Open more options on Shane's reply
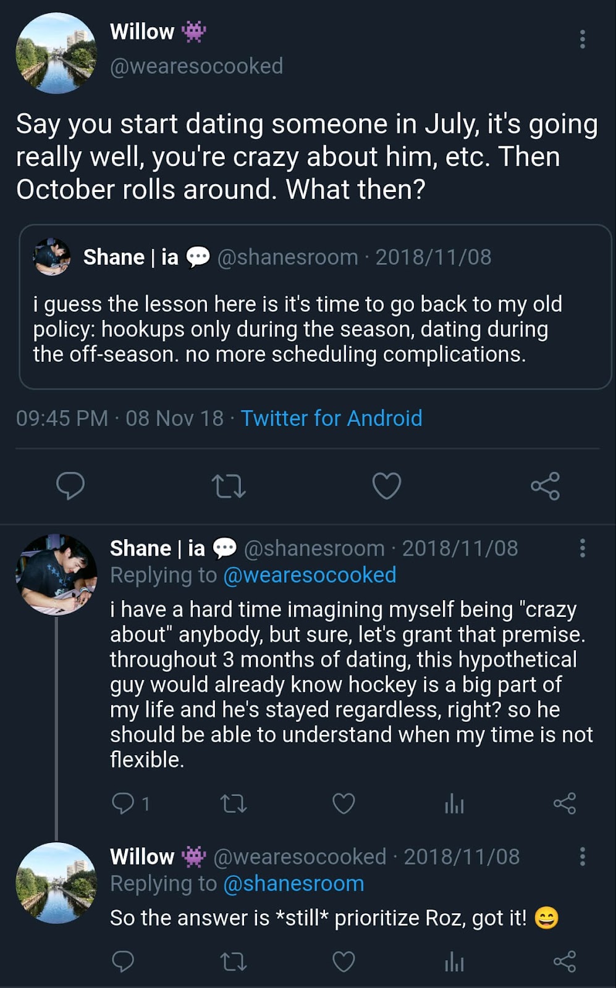Screen dimensions: 616x988 tap(582, 548)
